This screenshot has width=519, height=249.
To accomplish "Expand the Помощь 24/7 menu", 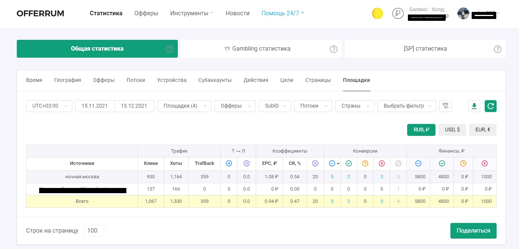I will [283, 13].
